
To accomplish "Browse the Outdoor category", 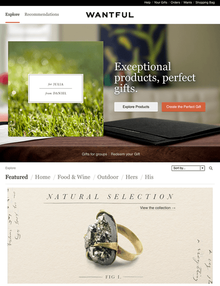I will [108, 177].
